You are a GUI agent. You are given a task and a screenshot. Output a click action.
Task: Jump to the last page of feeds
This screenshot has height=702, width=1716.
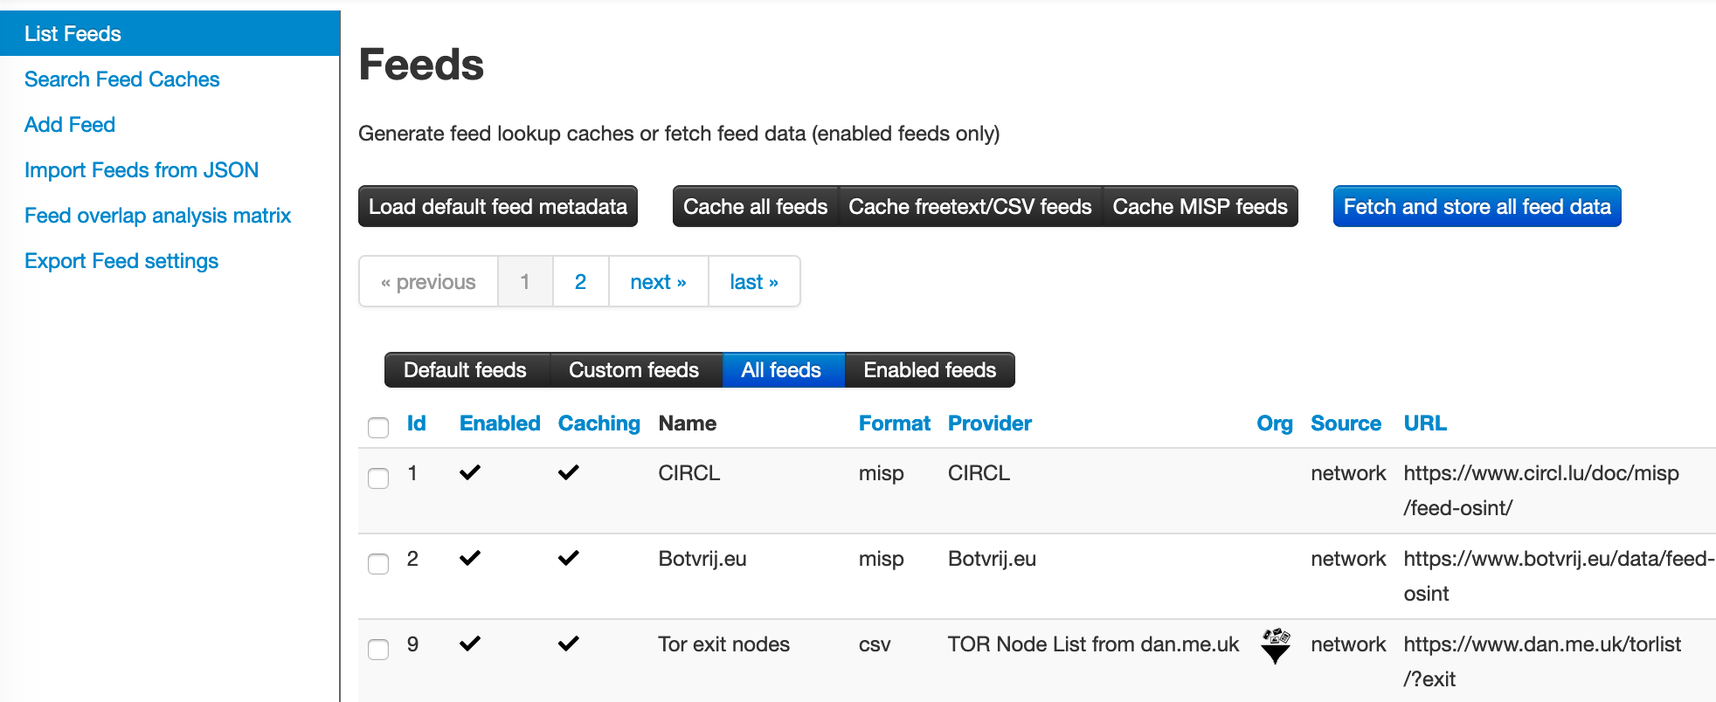pyautogui.click(x=753, y=282)
